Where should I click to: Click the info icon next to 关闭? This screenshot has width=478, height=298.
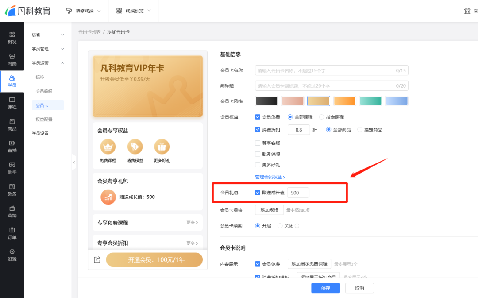297,226
